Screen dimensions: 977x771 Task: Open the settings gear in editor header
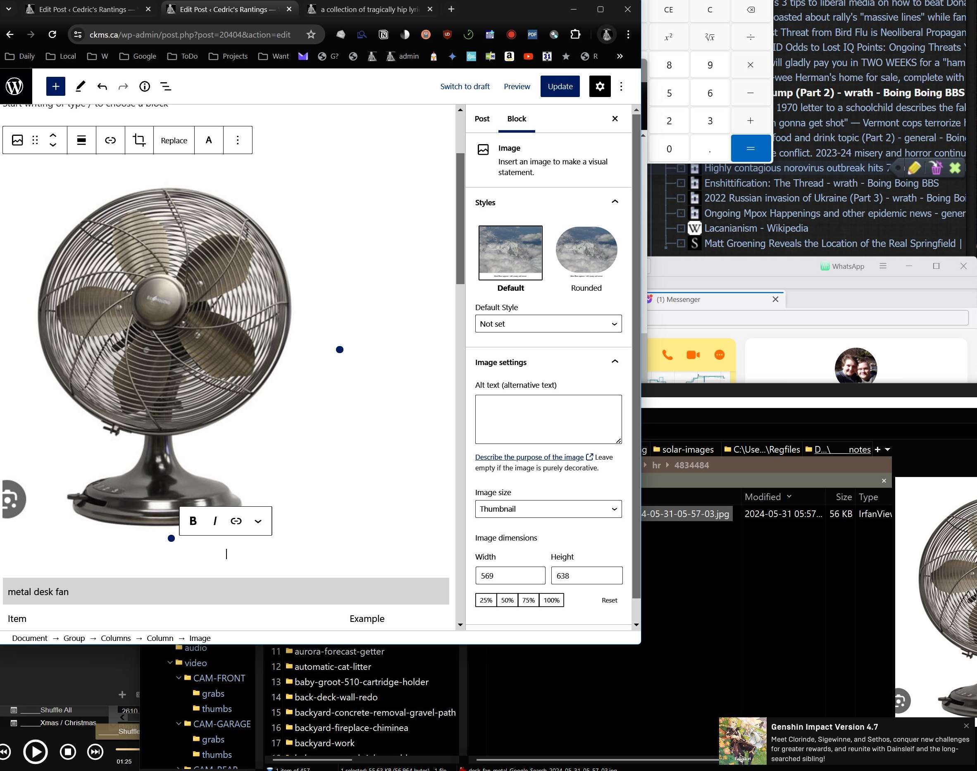pos(599,86)
